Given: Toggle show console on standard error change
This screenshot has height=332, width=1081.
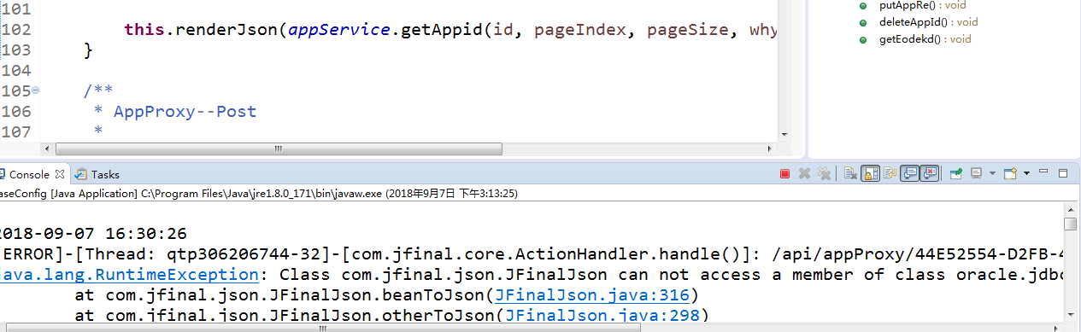Looking at the screenshot, I should pos(930,174).
